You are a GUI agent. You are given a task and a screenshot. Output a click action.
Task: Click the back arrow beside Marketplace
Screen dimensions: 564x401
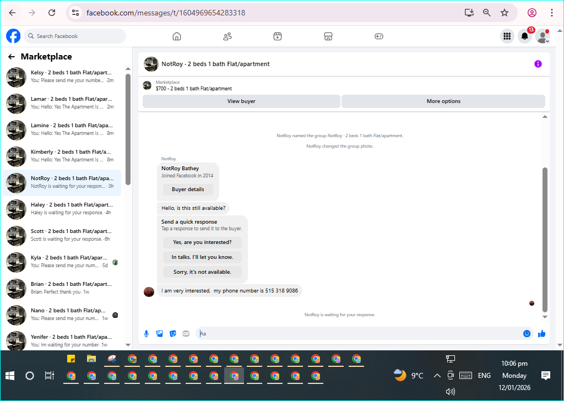(x=12, y=57)
